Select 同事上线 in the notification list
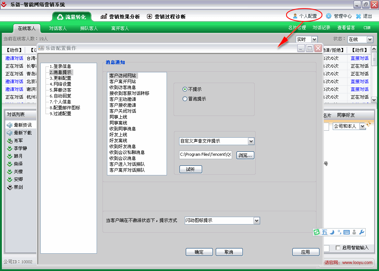379x271 pixels. click(x=118, y=117)
